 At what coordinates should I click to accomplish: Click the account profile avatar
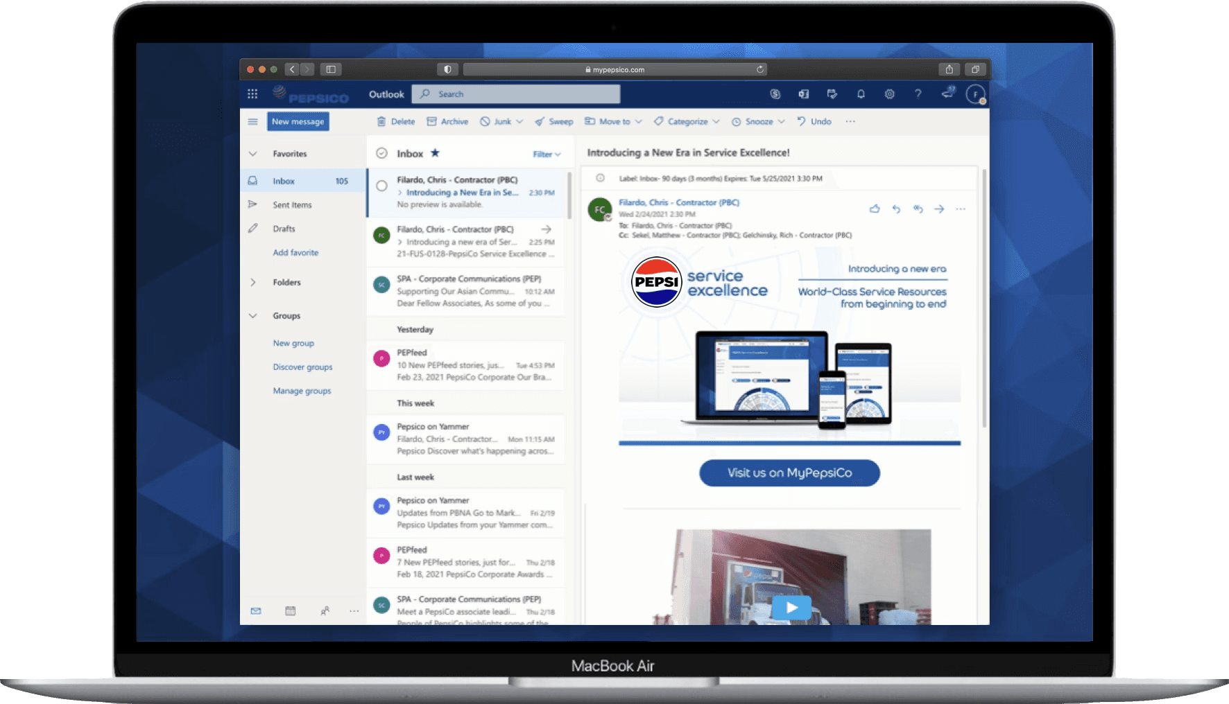tap(975, 94)
